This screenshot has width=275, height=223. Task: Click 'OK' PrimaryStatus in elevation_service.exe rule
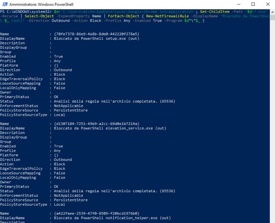click(x=56, y=187)
